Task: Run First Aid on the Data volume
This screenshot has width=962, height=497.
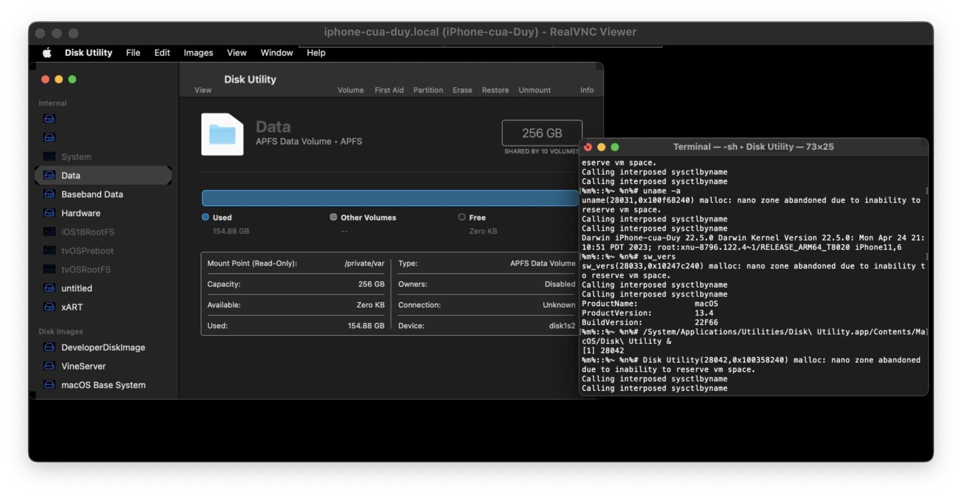Action: coord(389,90)
